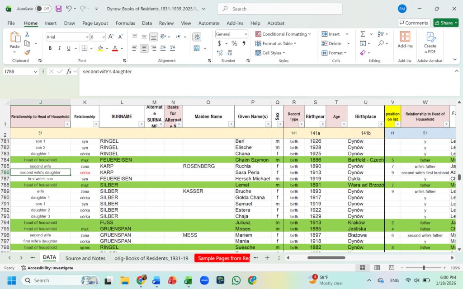Screen dimensions: 463x289
Task: Click the Cut scissors icon
Action: 27,34
